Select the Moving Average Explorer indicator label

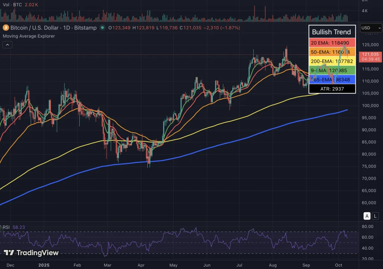tap(29, 36)
